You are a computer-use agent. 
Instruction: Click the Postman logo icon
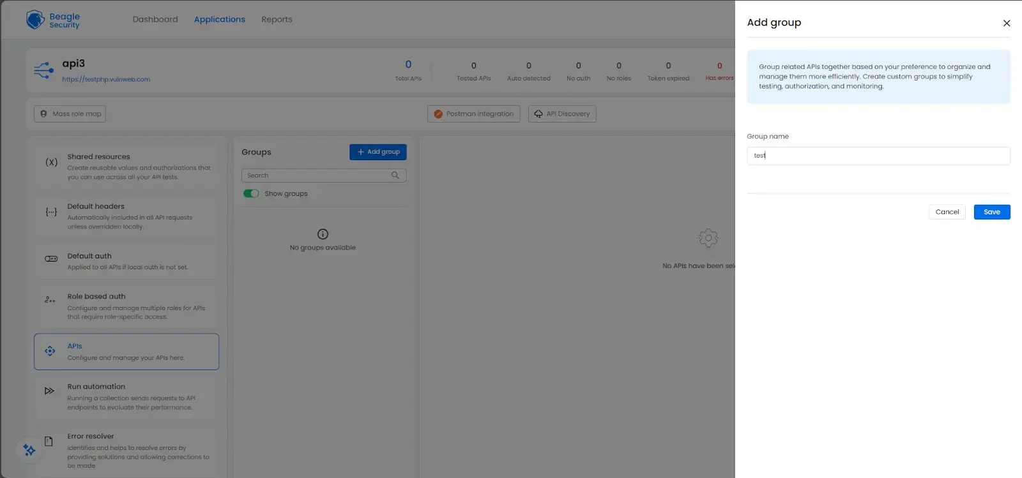[x=438, y=114]
